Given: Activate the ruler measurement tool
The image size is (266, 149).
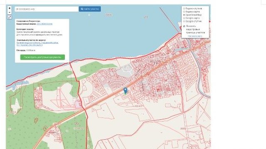Looking at the screenshot, I should coord(10,17).
